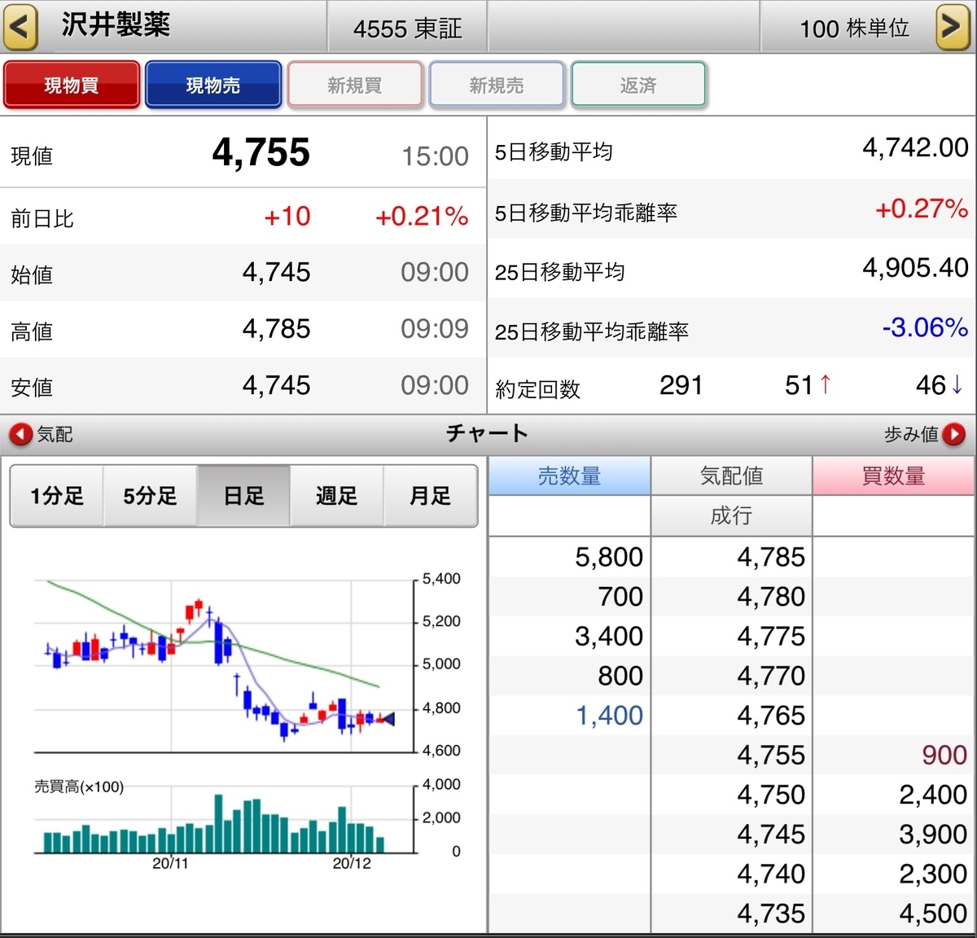Viewport: 977px width, 938px height.
Task: Tap the +0.27% deviation rate
Action: (x=922, y=208)
